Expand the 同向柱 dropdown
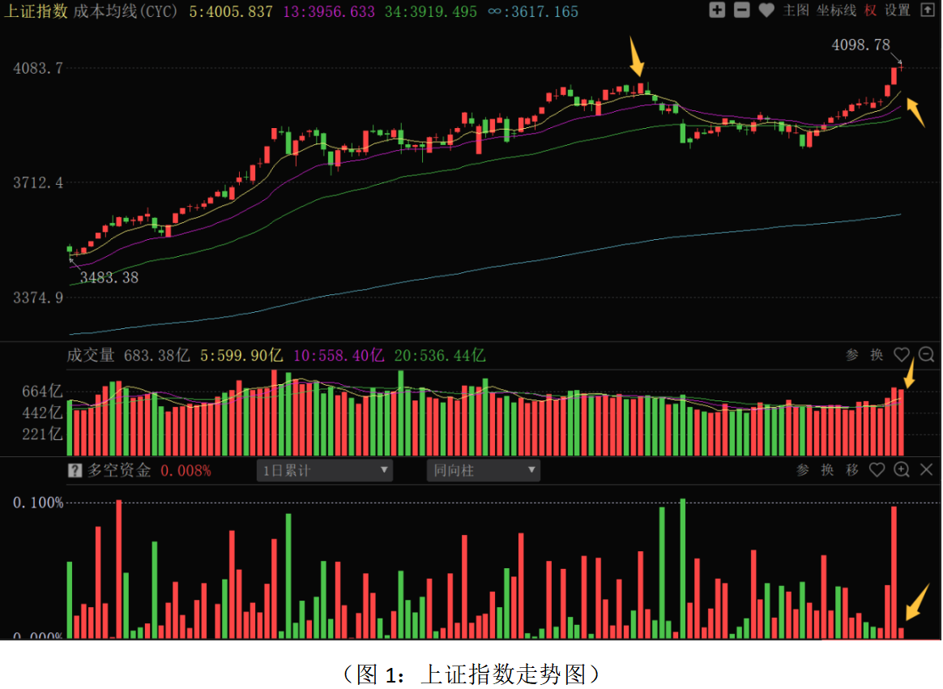Image resolution: width=943 pixels, height=689 pixels. click(484, 470)
